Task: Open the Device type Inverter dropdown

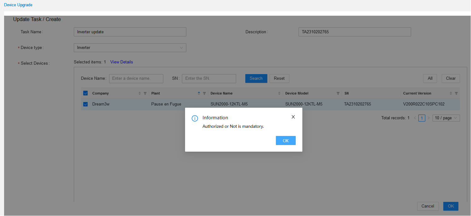Action: [x=130, y=48]
